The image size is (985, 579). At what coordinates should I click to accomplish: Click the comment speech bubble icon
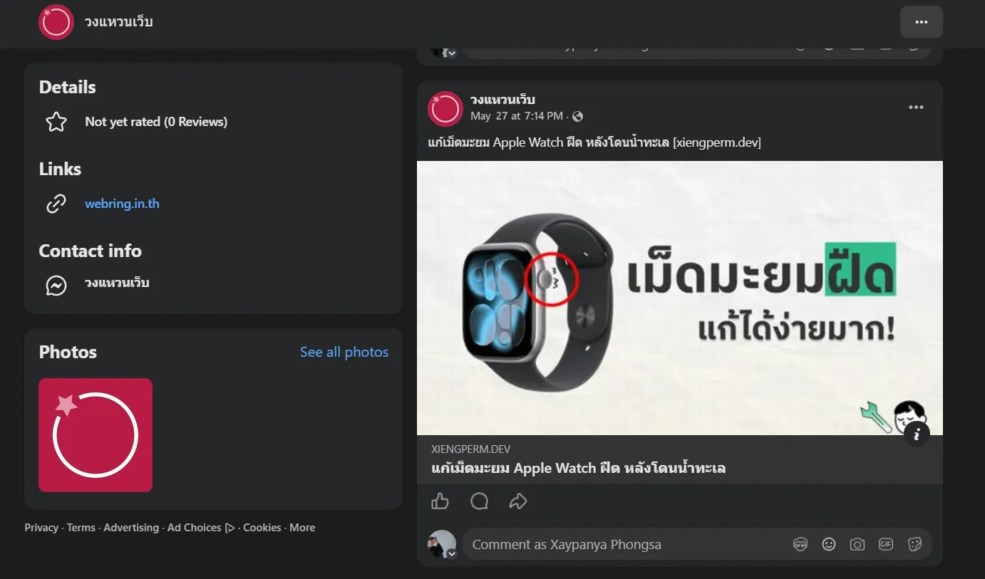(480, 501)
